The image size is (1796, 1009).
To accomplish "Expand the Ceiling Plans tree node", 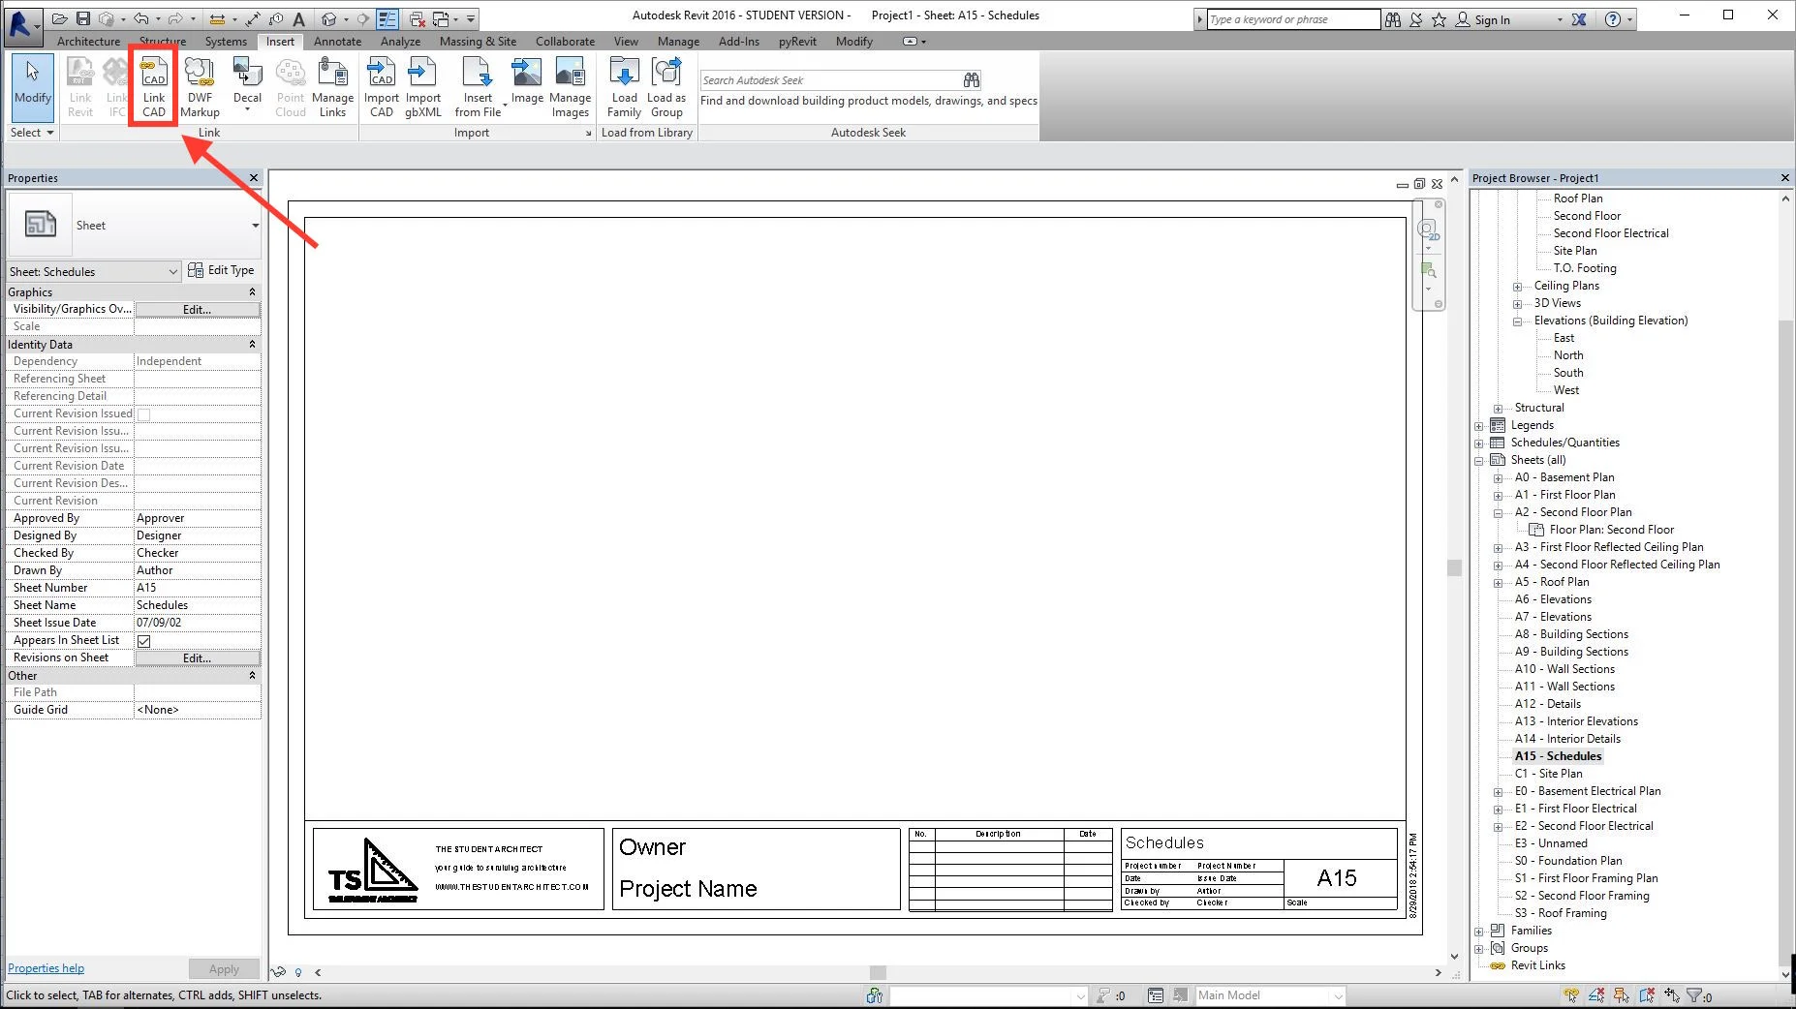I will click(x=1516, y=286).
